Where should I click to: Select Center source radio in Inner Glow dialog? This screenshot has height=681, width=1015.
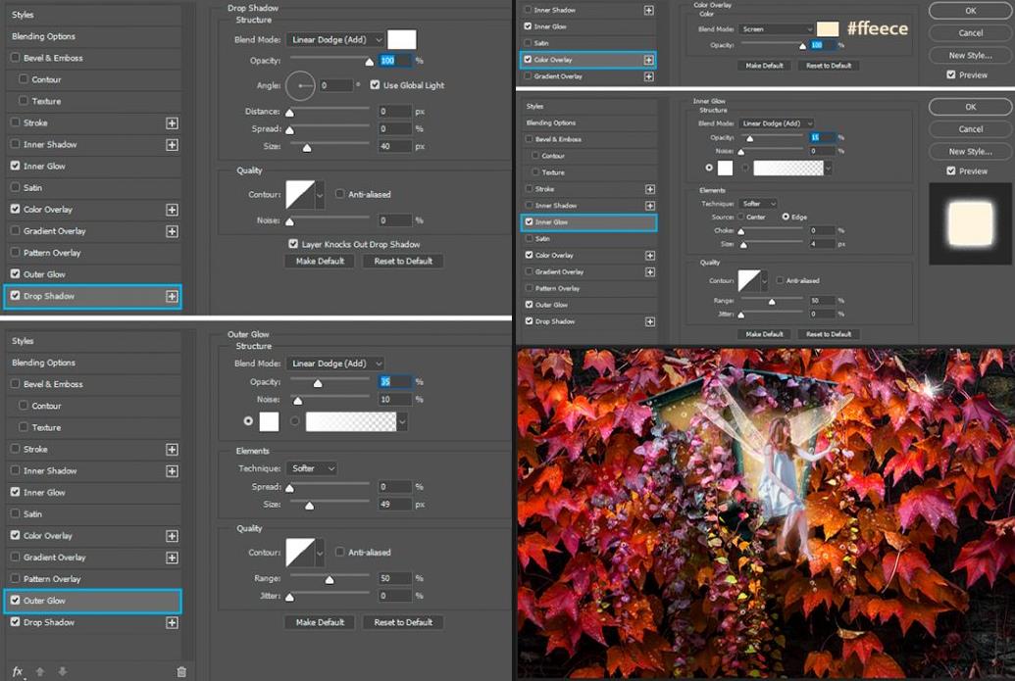pyautogui.click(x=741, y=217)
